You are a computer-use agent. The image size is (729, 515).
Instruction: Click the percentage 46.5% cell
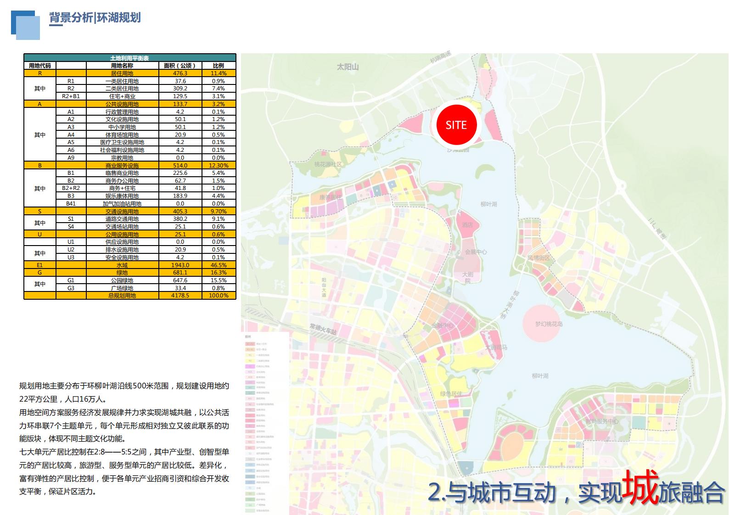(219, 265)
